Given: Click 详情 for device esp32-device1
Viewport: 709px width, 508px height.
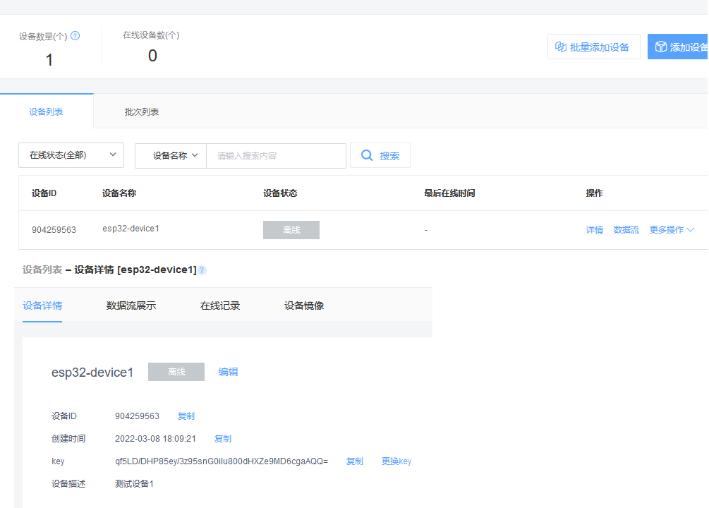Looking at the screenshot, I should [595, 229].
